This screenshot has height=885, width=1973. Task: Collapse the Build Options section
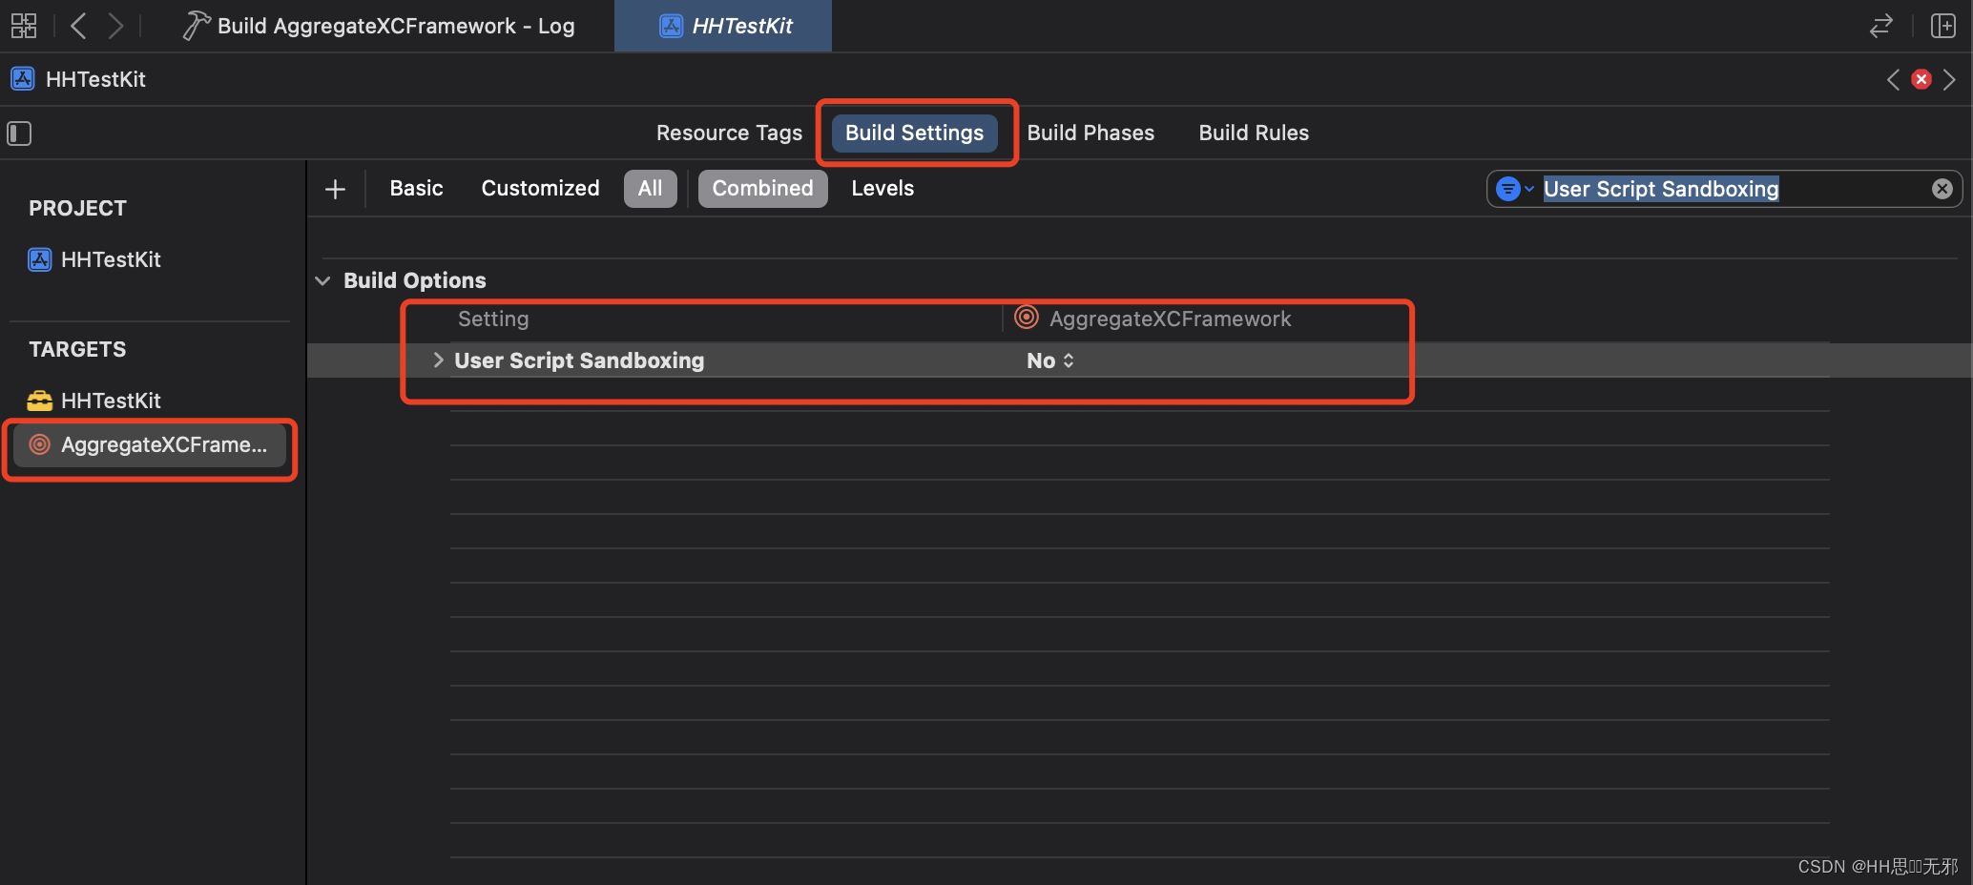[322, 280]
